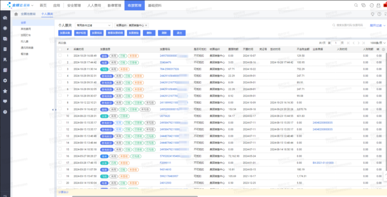The image size is (387, 197).
Task: Check the checkbox for invoice 33404476
Action: click(60, 62)
